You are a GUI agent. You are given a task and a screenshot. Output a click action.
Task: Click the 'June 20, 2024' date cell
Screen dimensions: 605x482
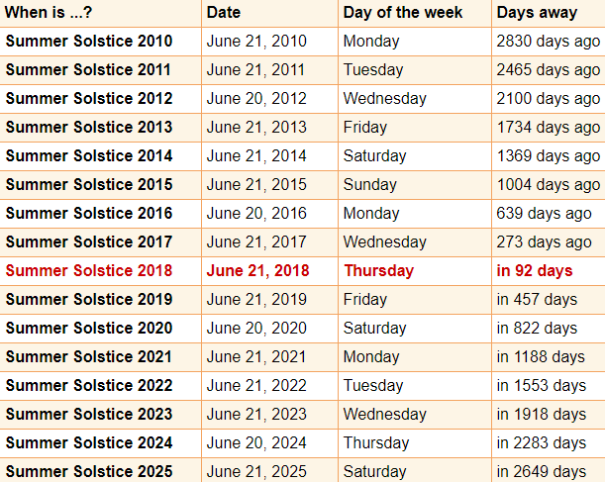click(256, 442)
